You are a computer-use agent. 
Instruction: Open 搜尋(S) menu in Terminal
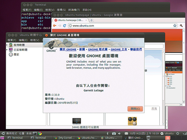click(61, 10)
